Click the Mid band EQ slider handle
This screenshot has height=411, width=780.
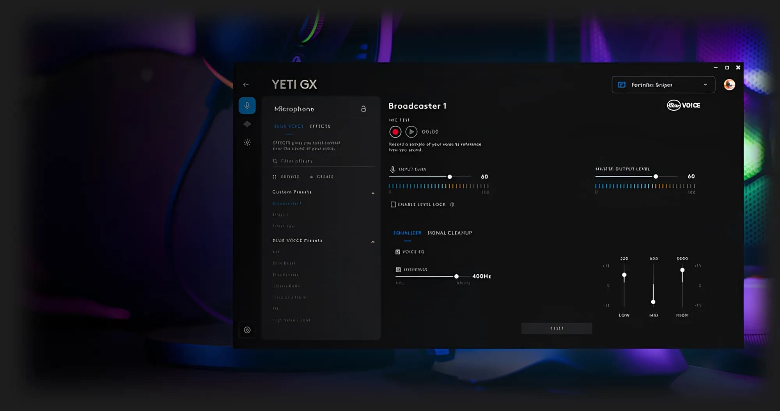(653, 302)
